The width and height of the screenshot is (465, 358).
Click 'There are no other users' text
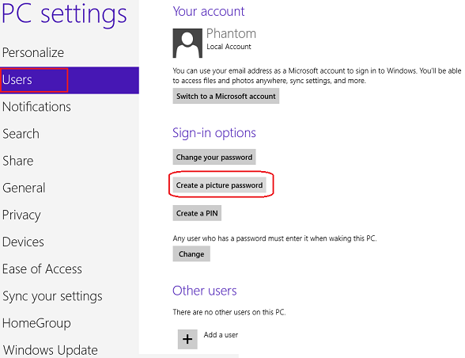[229, 312]
